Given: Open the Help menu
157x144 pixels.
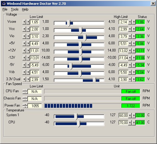Looking at the screenshot, I should (25, 9).
